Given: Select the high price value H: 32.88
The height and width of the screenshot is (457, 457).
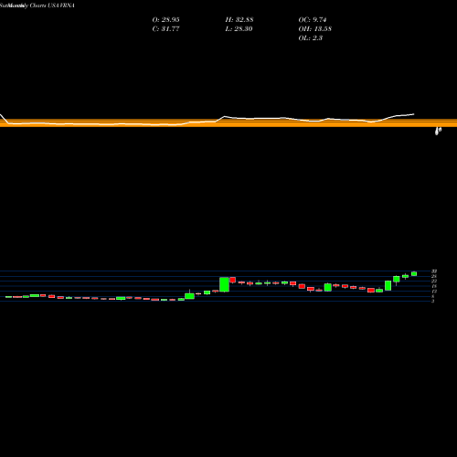Looking at the screenshot, I should click(239, 20).
